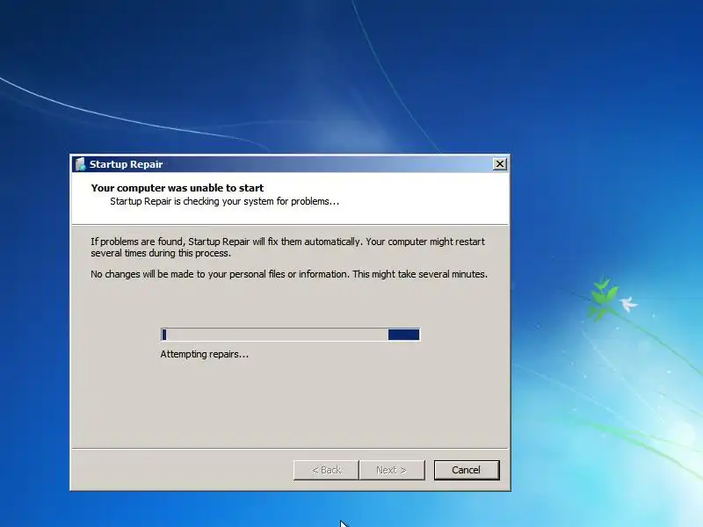This screenshot has width=703, height=527.
Task: Click the 'Attempting repairs...' status text
Action: pyautogui.click(x=205, y=354)
